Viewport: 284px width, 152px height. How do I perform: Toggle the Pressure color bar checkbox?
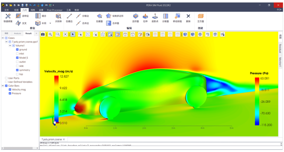10,93
